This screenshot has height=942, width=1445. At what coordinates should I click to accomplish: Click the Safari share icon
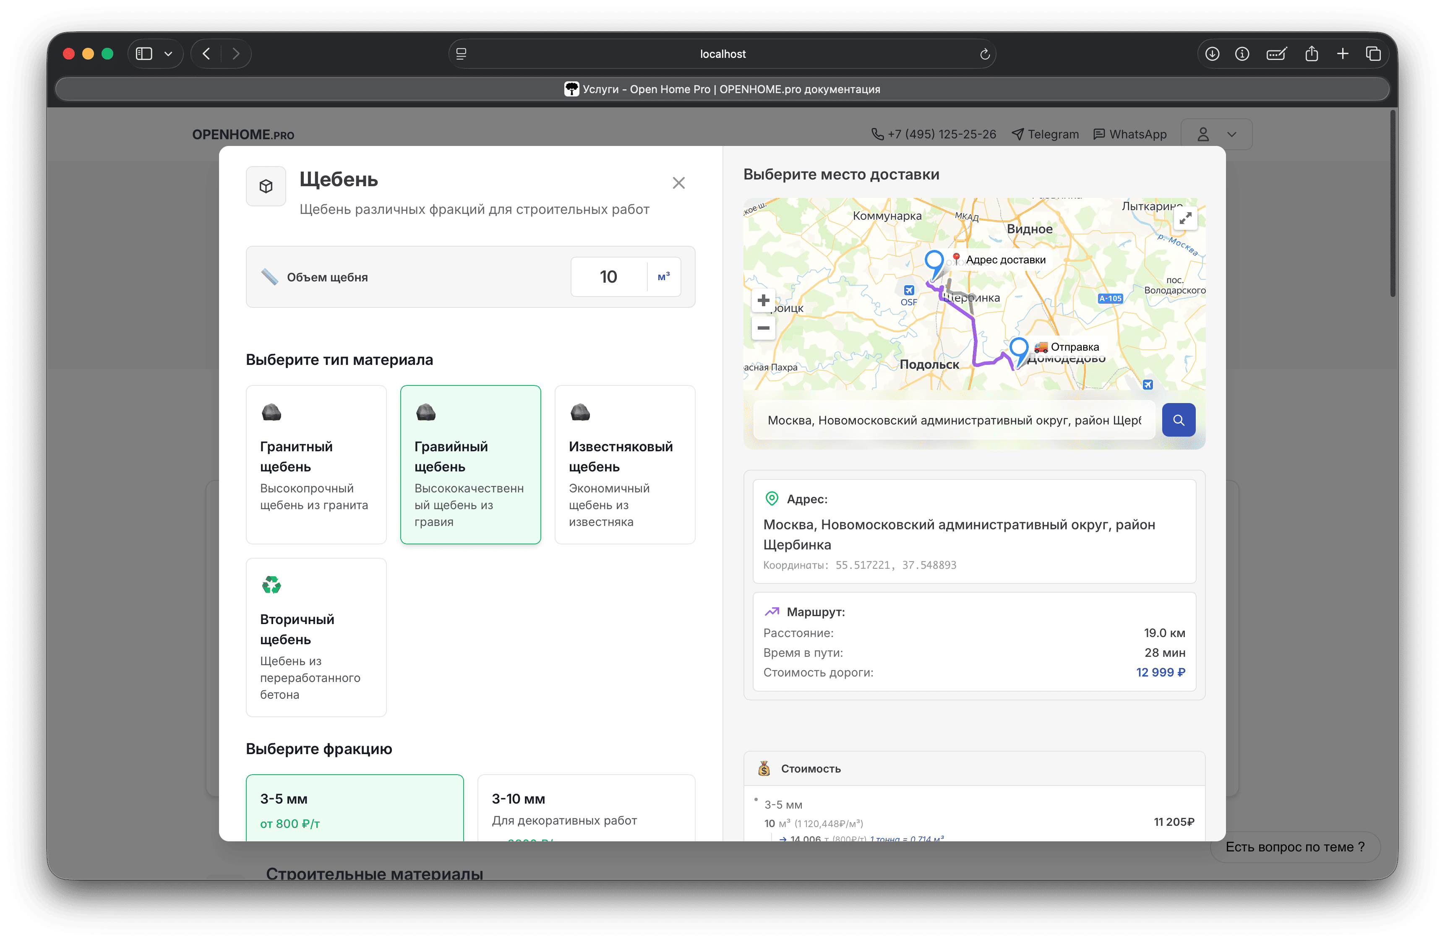[x=1312, y=54]
